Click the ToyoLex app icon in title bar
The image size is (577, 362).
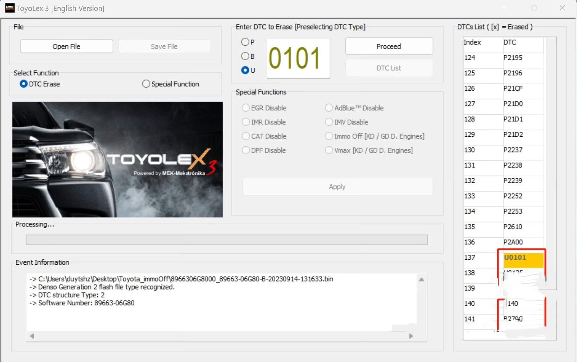10,8
